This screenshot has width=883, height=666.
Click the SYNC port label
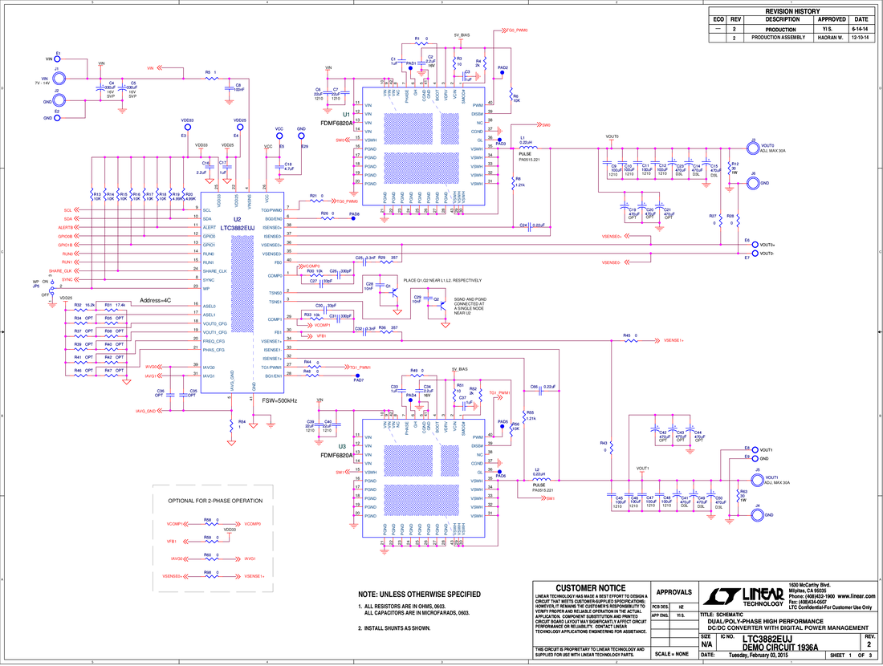coord(67,280)
